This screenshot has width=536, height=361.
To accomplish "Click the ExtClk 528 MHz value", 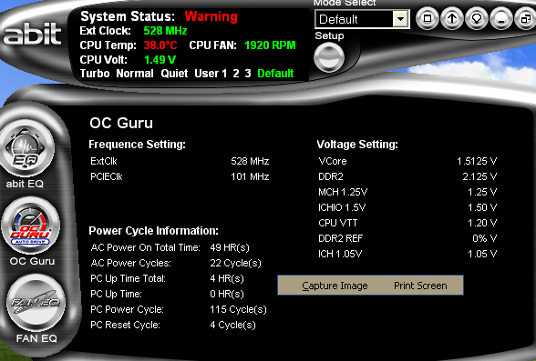I will tap(250, 161).
